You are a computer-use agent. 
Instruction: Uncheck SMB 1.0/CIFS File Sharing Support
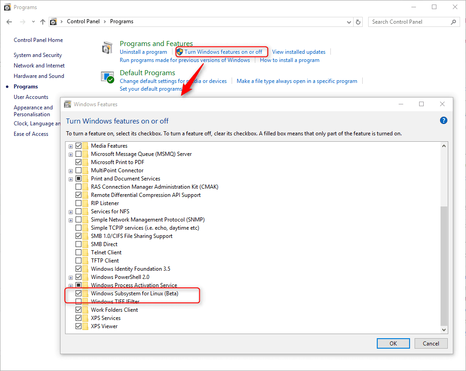78,236
